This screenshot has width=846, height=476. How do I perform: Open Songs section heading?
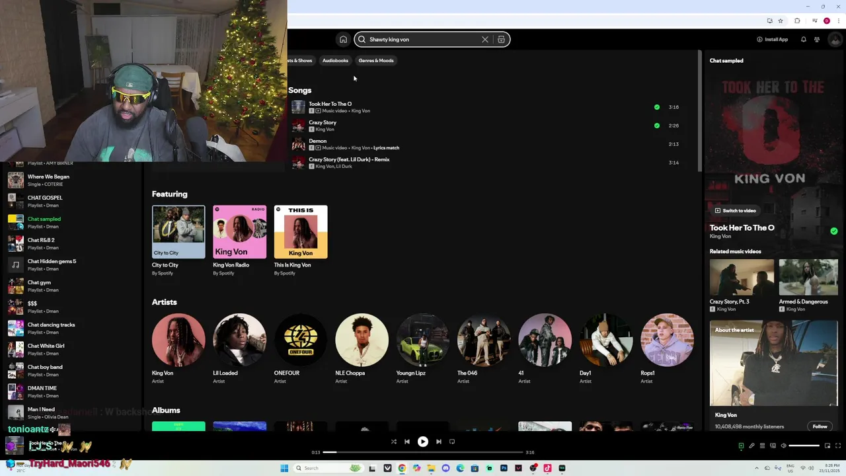[300, 91]
